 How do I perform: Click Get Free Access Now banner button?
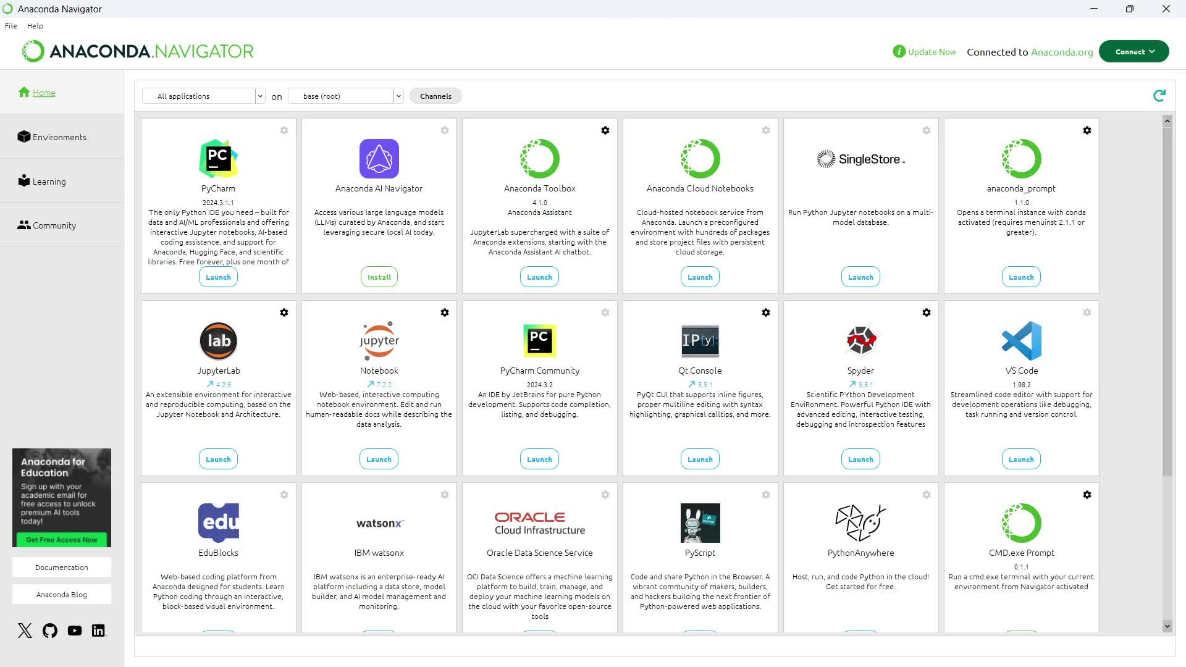62,540
